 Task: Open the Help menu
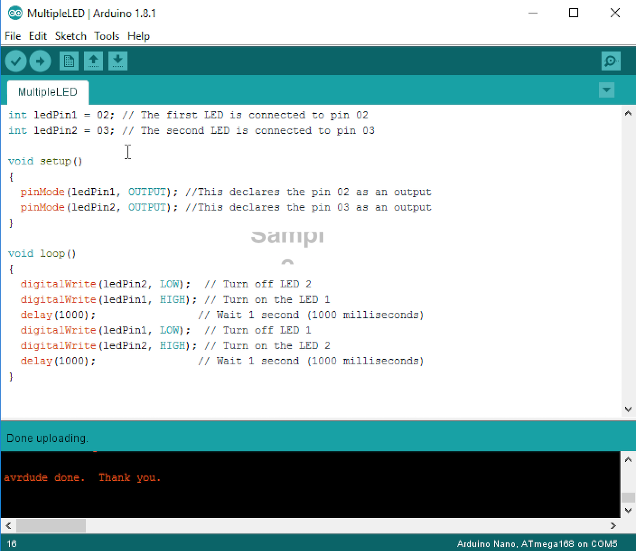139,36
